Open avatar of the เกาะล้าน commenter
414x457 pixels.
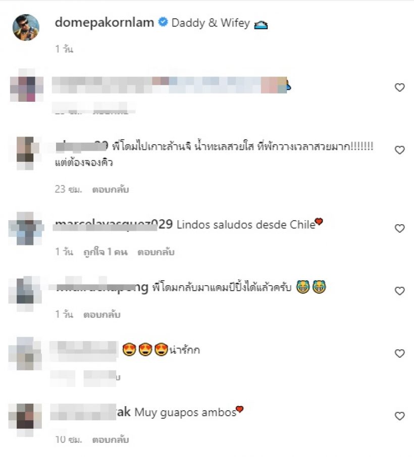[26, 153]
